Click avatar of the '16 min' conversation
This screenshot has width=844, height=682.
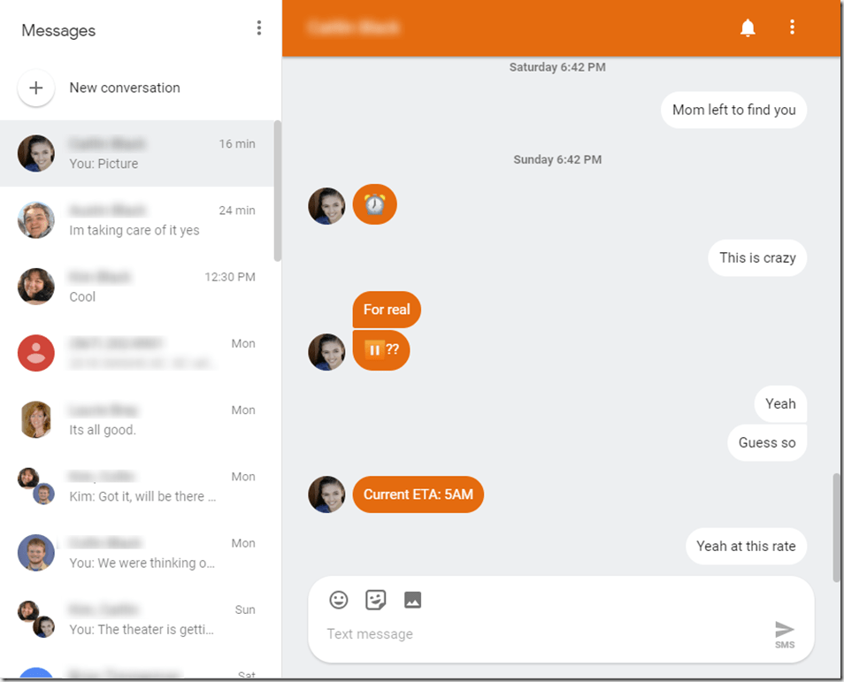coord(36,153)
